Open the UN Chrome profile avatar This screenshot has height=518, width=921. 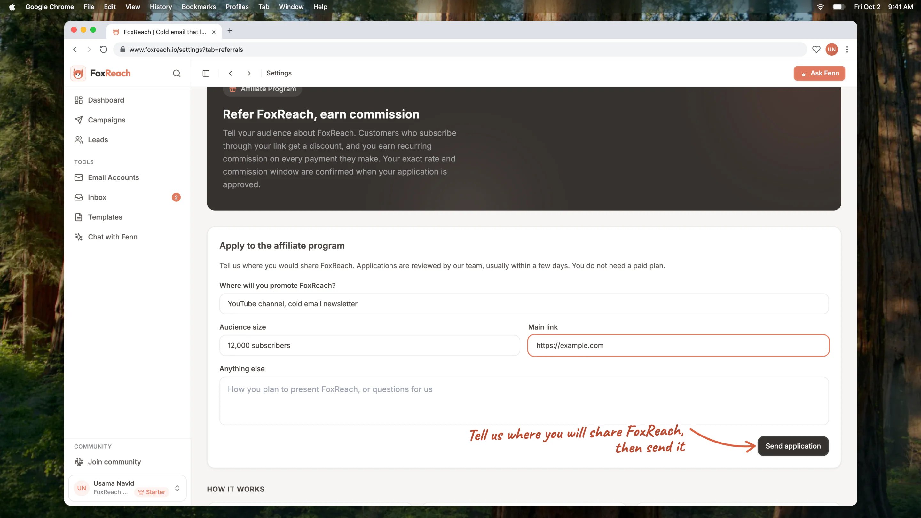click(831, 49)
